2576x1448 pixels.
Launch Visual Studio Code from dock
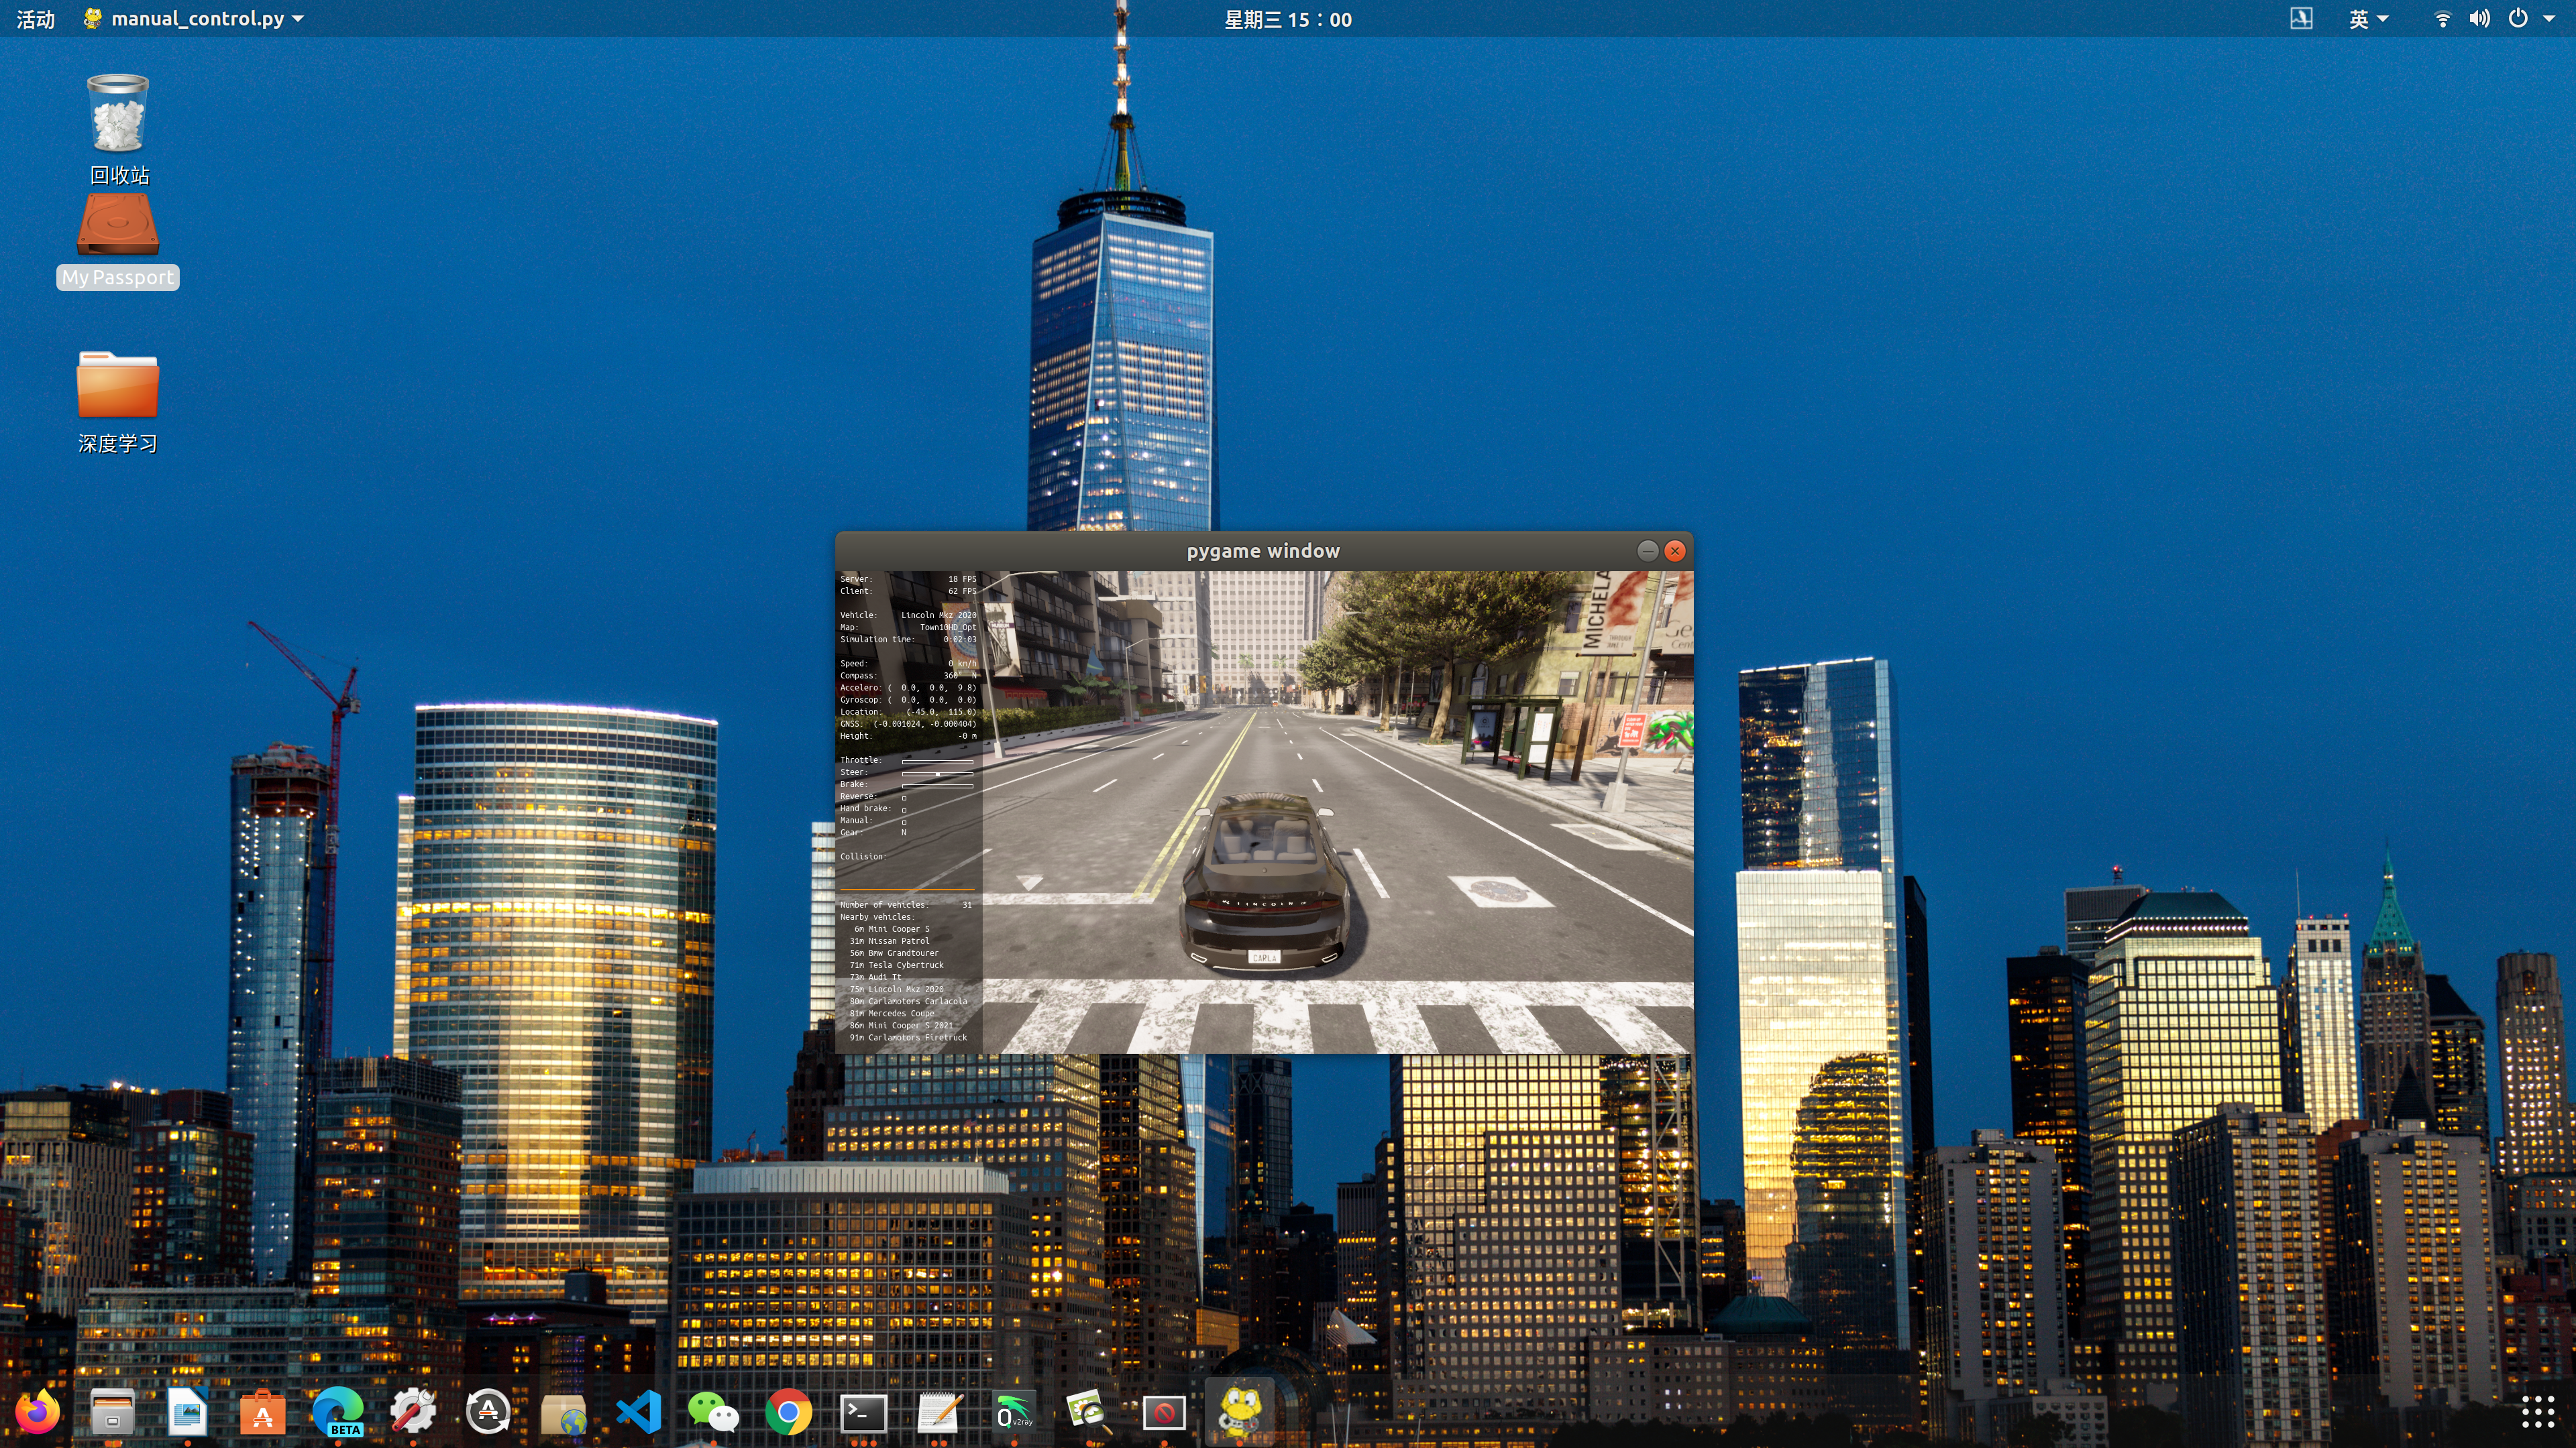(x=638, y=1412)
